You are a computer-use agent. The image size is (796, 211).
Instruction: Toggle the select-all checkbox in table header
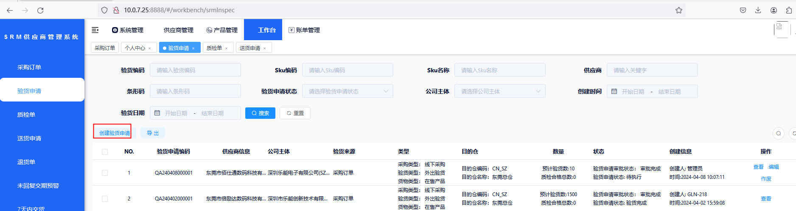click(x=105, y=152)
